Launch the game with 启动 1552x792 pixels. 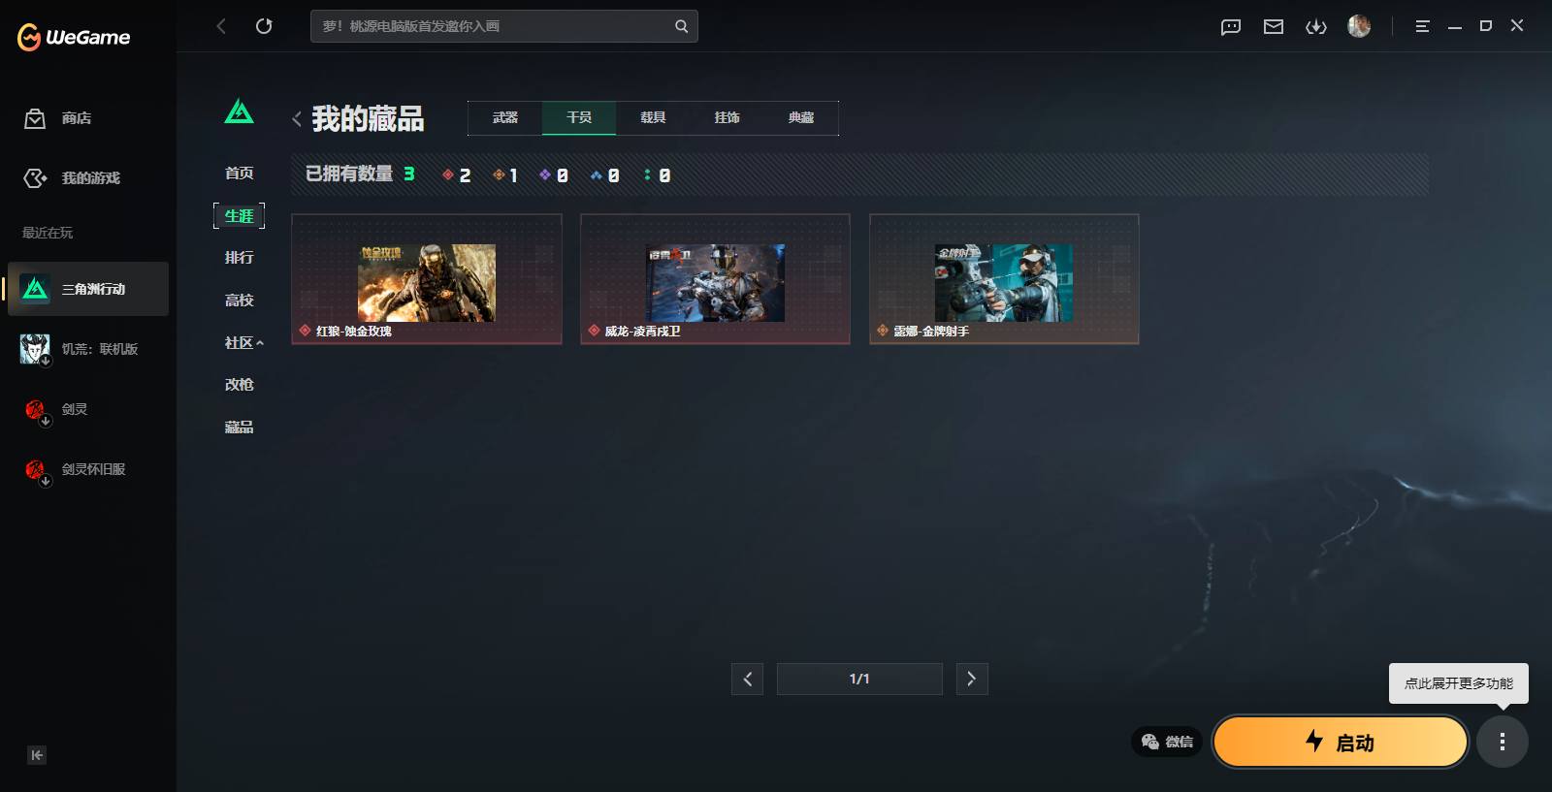pos(1341,742)
